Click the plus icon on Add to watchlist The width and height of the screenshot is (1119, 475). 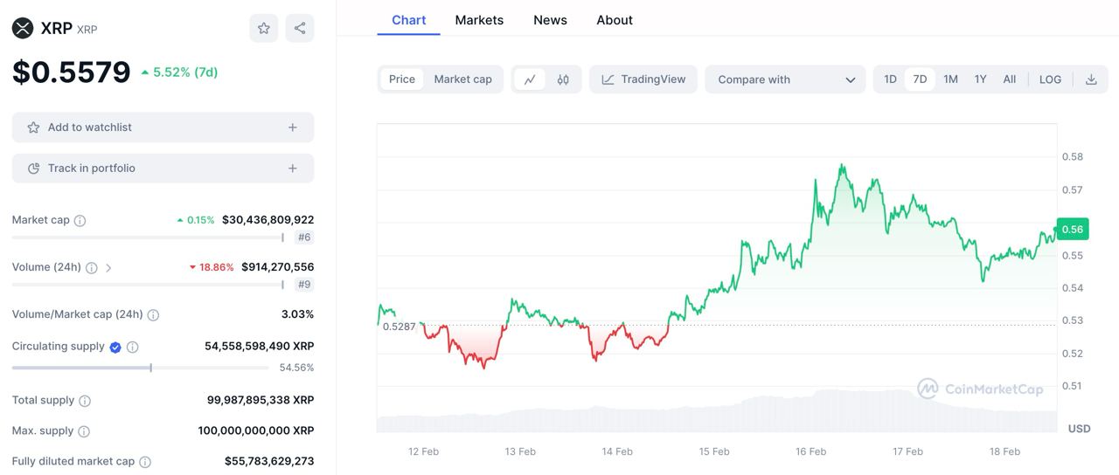click(x=293, y=127)
